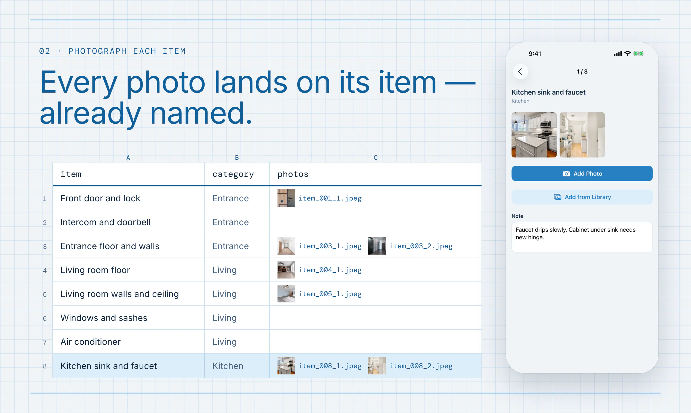Click into the Note text field

point(582,237)
